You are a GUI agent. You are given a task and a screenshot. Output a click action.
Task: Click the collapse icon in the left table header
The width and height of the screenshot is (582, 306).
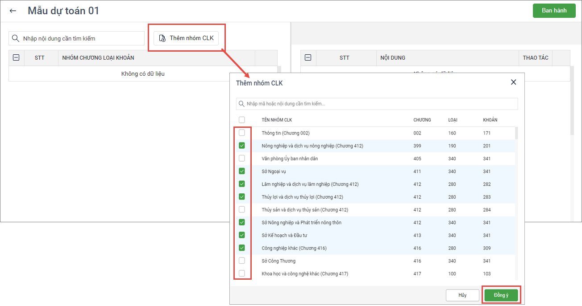pos(16,57)
